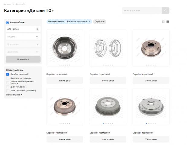
Task: Click the search magnifier icon button
Action: (x=165, y=11)
